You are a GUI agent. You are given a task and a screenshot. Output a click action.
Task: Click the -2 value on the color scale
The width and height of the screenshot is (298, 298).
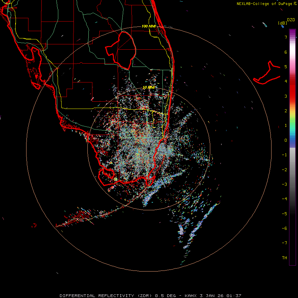tap(284, 170)
